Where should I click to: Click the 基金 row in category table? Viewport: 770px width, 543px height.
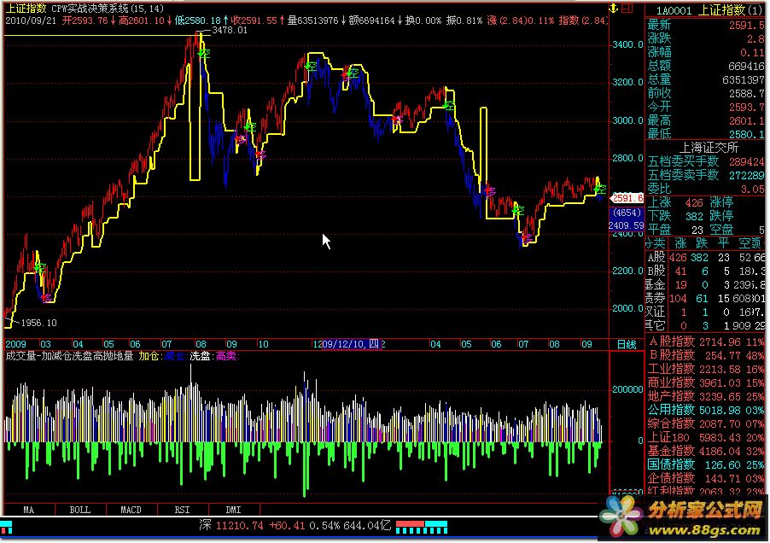706,285
